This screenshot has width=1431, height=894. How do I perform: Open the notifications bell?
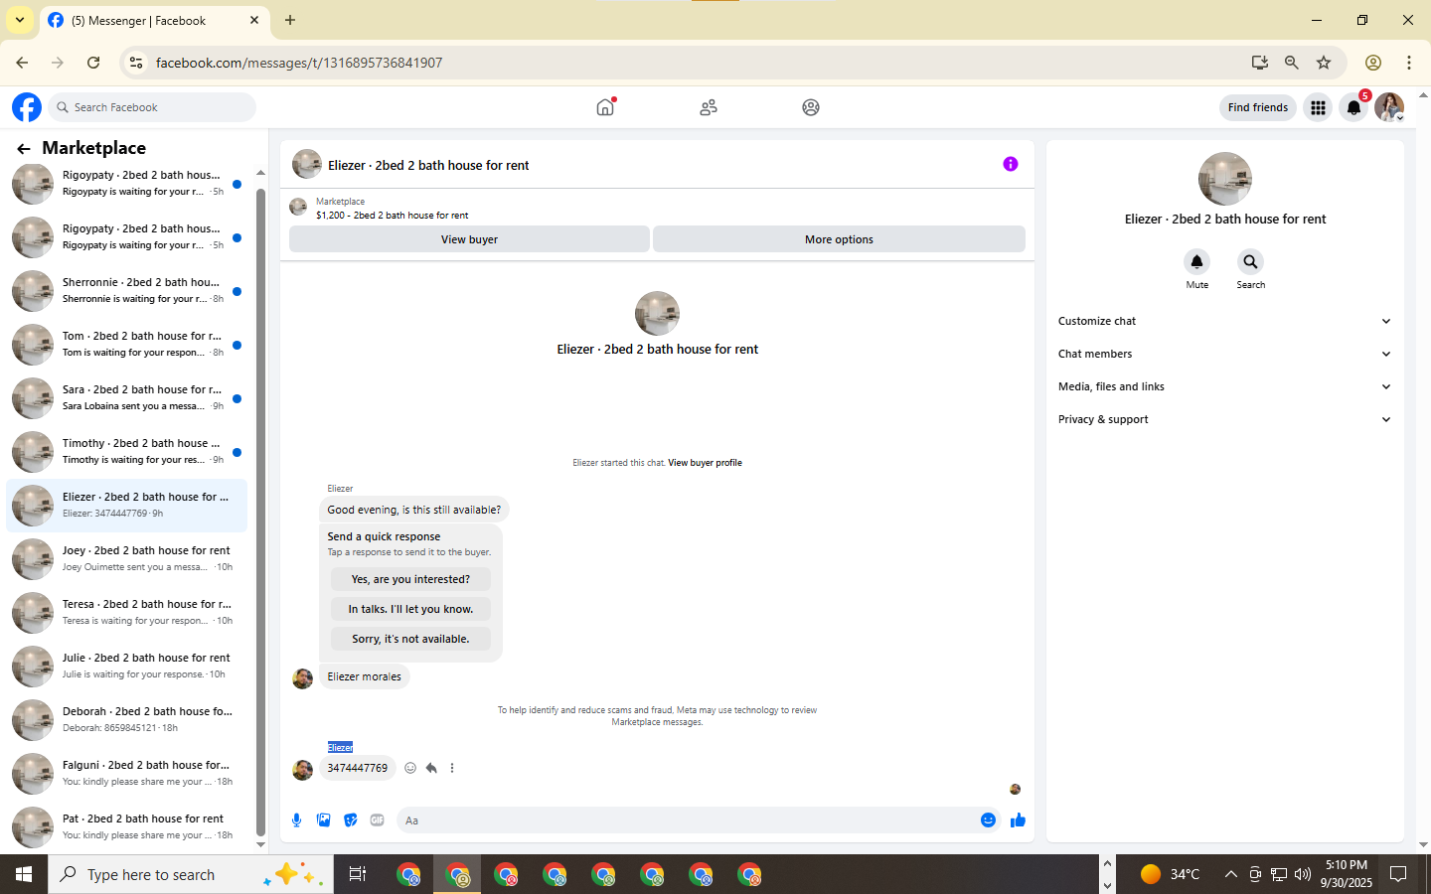[x=1353, y=107]
